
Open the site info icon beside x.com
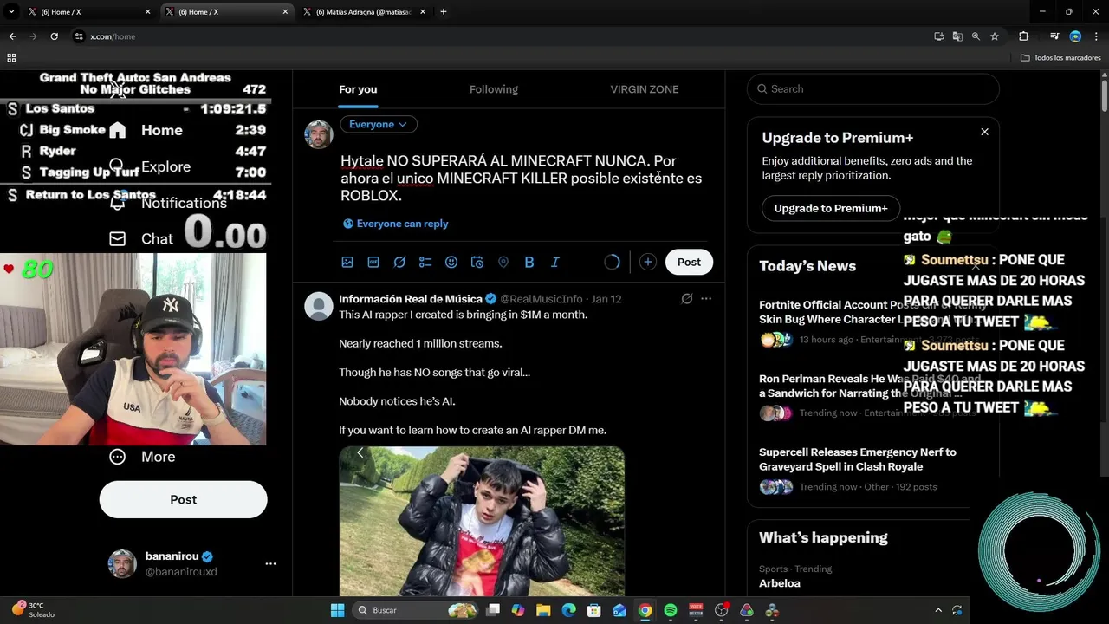[x=79, y=36]
